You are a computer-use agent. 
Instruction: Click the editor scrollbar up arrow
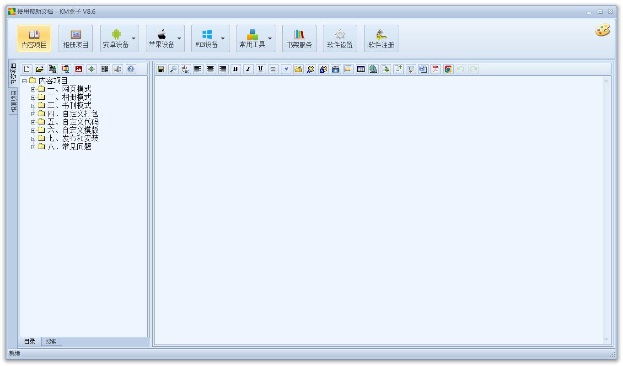[607, 81]
